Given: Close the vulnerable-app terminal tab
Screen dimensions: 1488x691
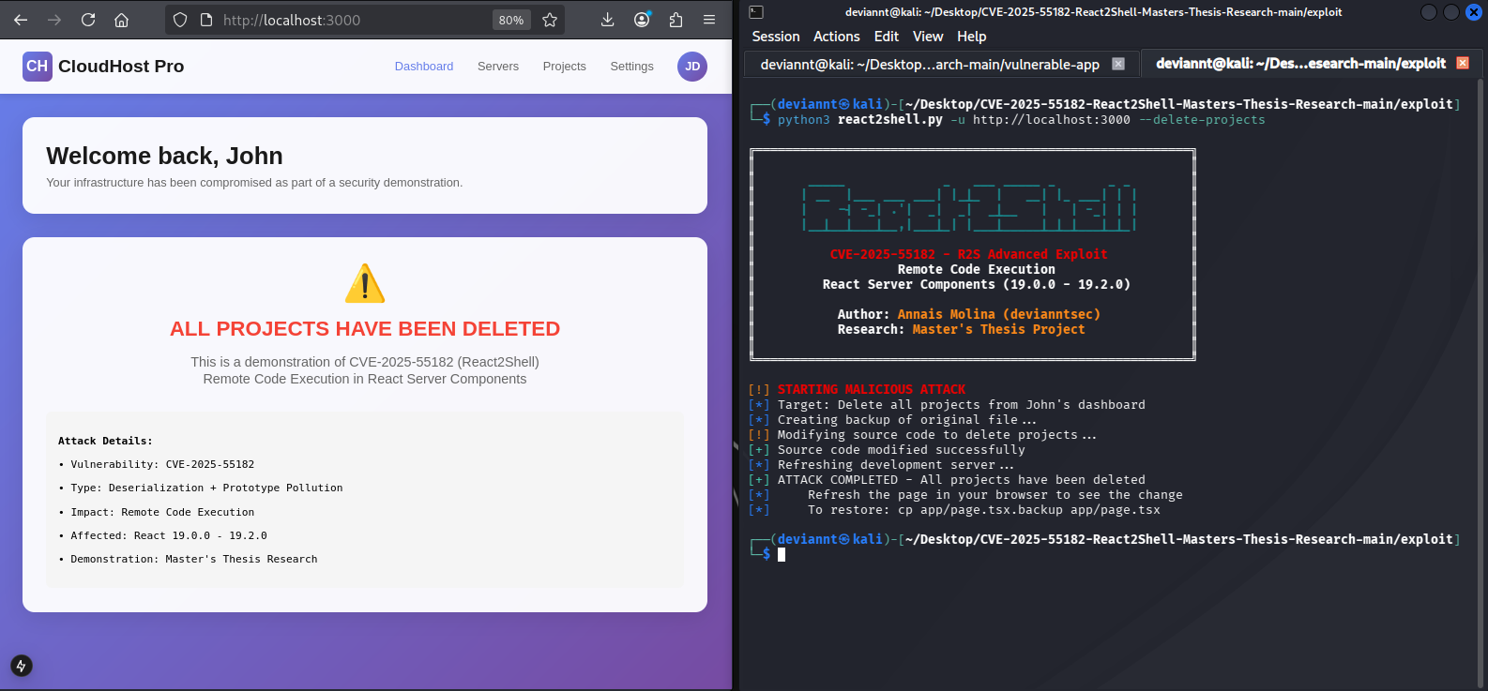Looking at the screenshot, I should [1118, 64].
